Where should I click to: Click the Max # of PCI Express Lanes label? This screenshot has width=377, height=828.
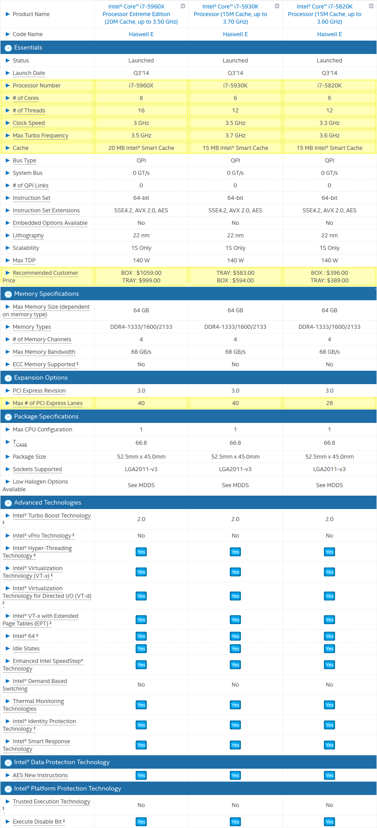[47, 403]
